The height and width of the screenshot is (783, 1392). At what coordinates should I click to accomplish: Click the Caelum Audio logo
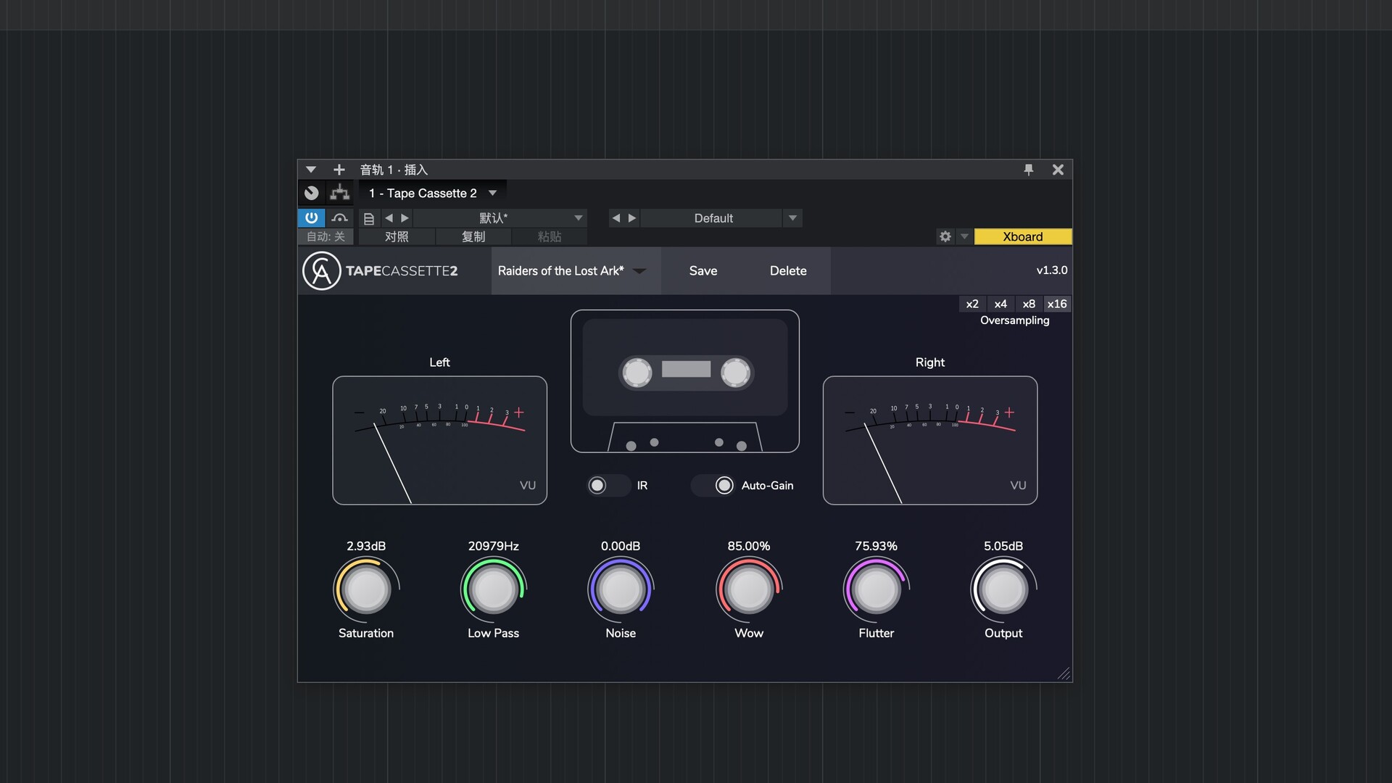(x=321, y=270)
